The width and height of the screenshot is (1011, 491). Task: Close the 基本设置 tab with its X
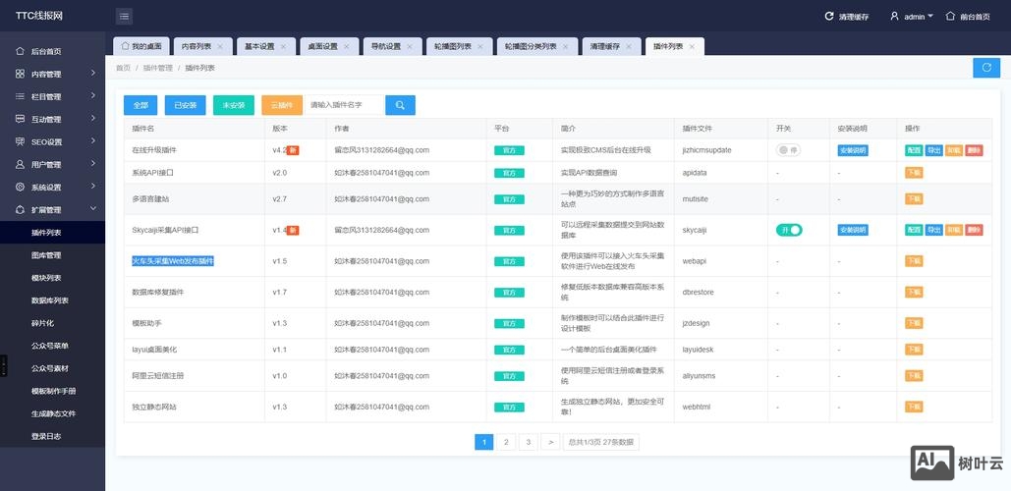point(283,46)
